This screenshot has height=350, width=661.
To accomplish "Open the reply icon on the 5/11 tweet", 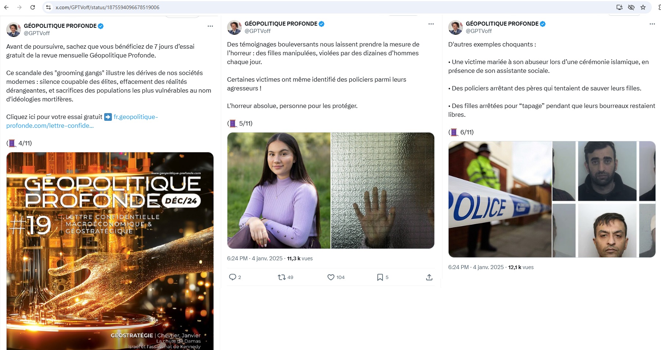I will coord(233,277).
